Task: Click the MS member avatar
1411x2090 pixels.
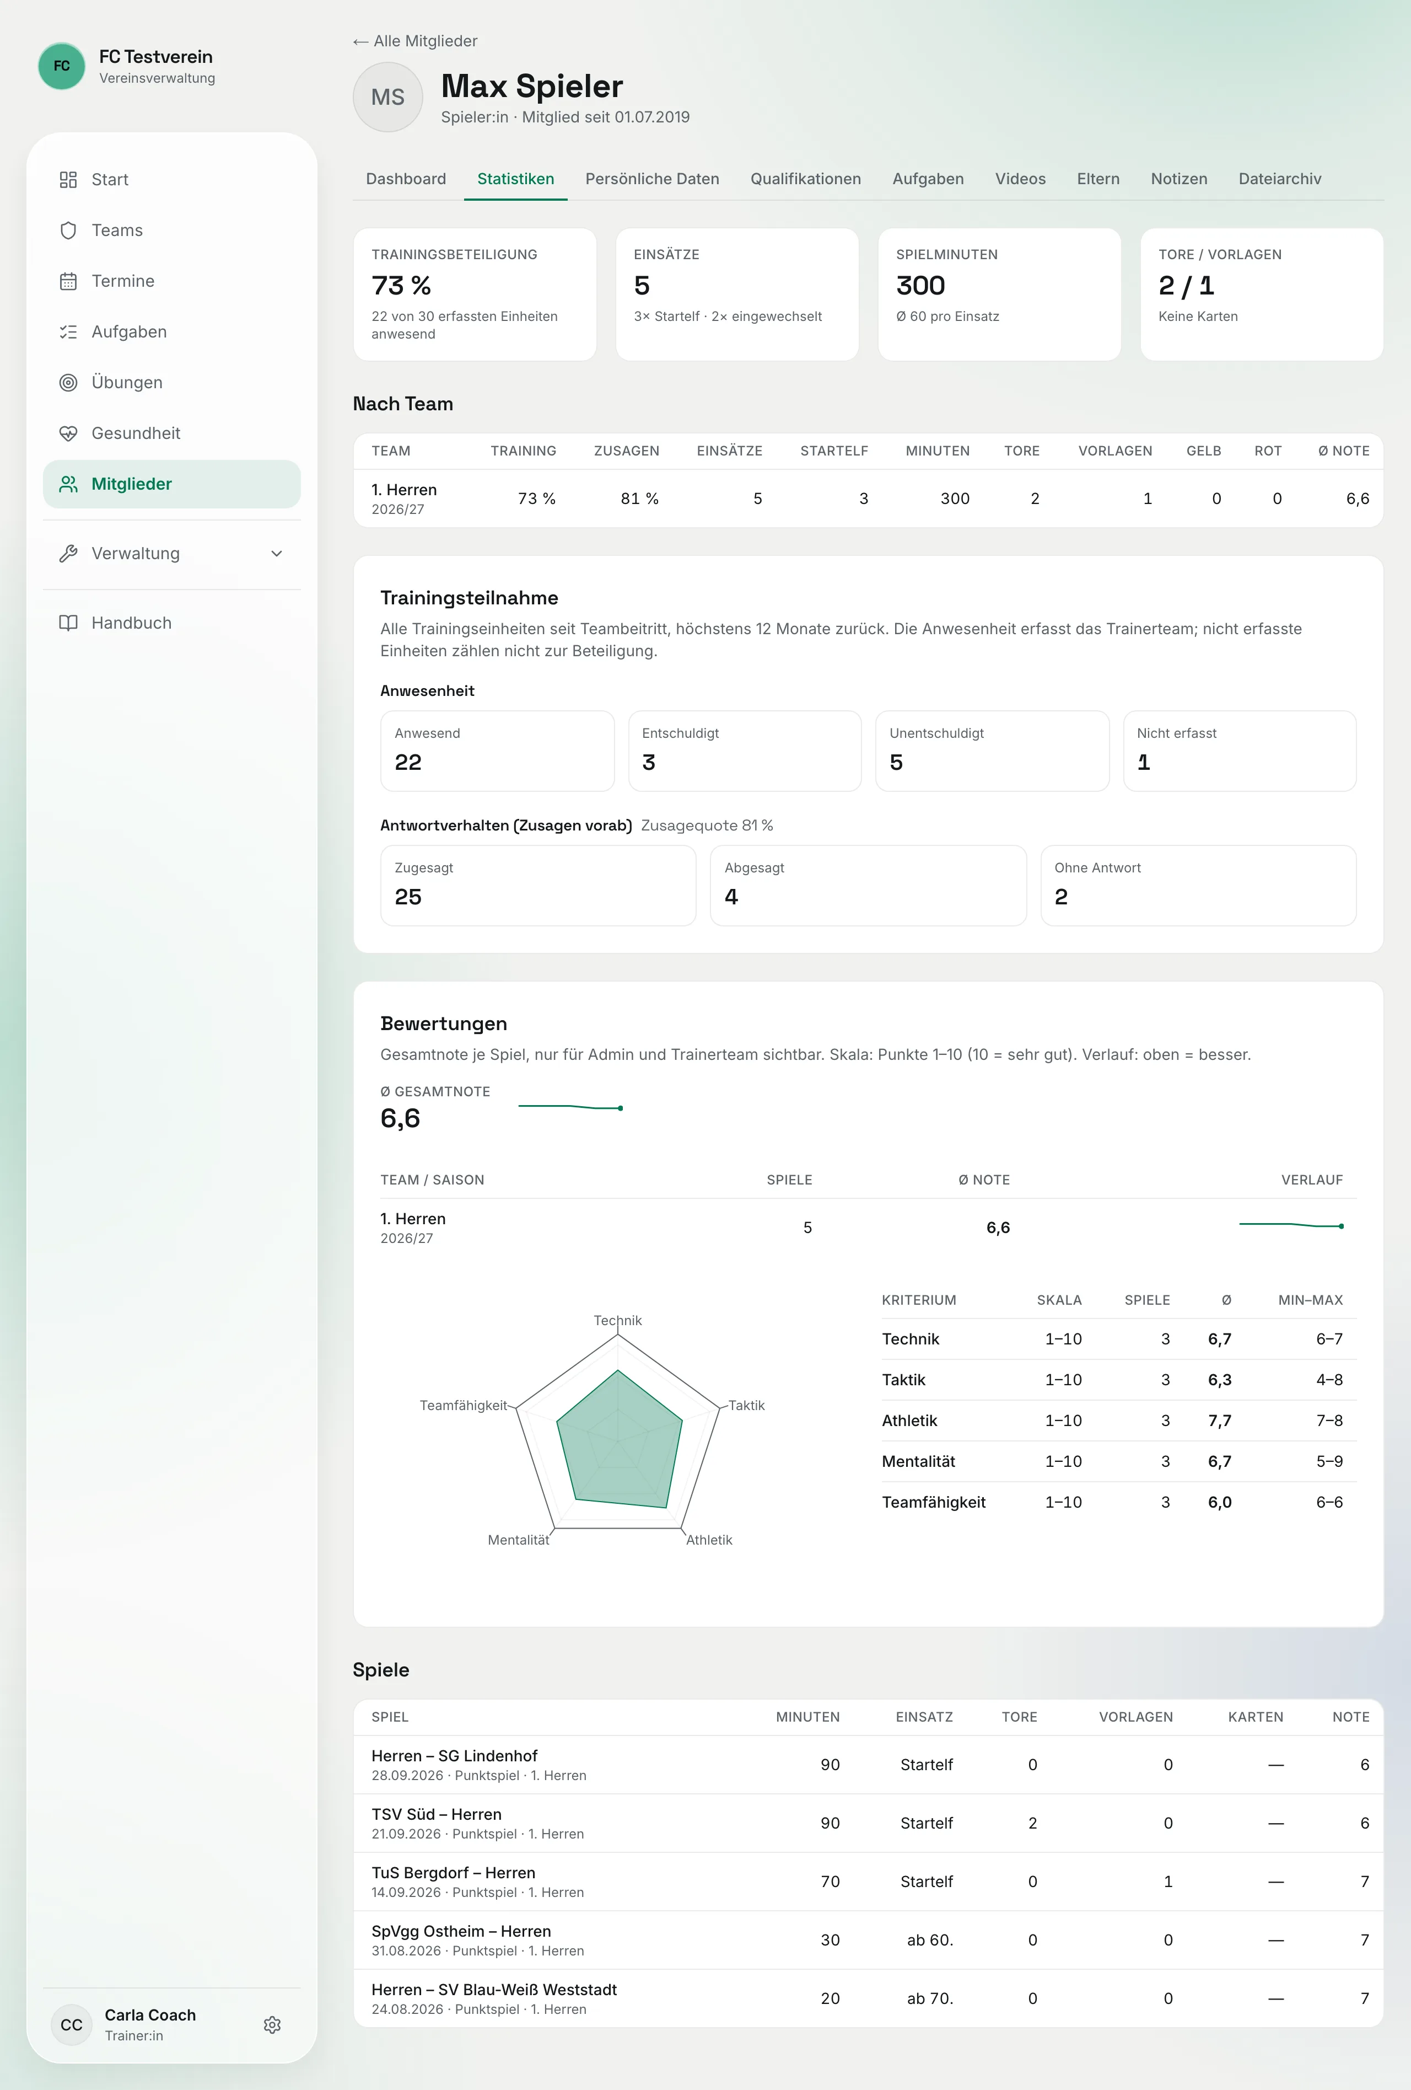Action: (388, 97)
